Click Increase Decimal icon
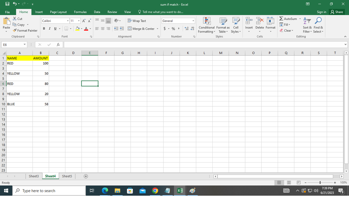The image size is (349, 212). click(186, 29)
